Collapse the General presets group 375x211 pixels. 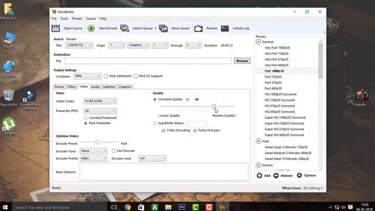(x=258, y=42)
